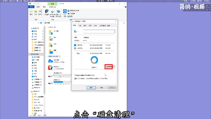Click the Access media icon in ribbon
The height and width of the screenshot is (119, 211).
point(47,12)
